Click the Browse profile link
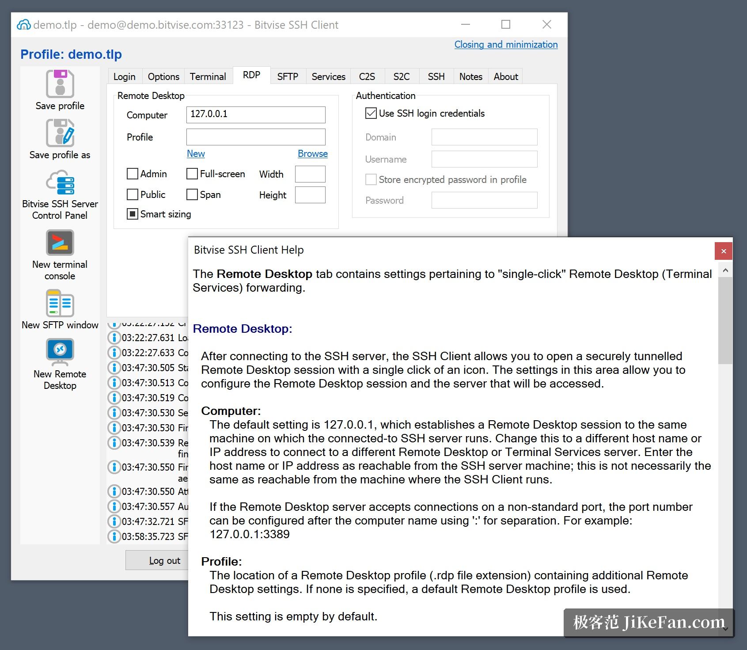 click(312, 153)
